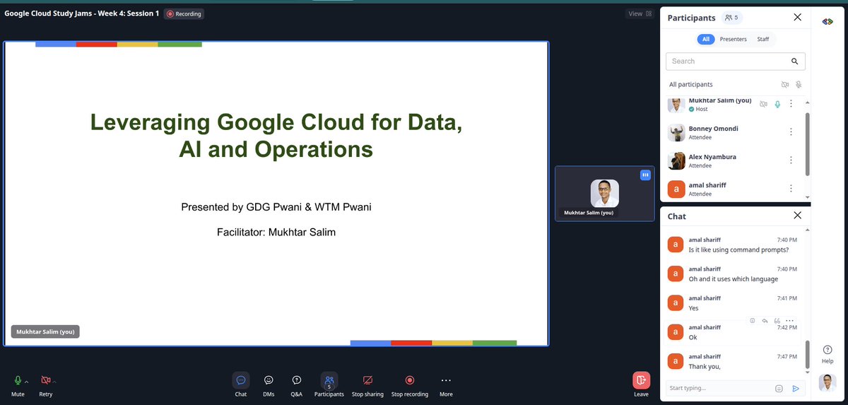The image size is (848, 405).
Task: Click the blue pin badge on video tile
Action: pyautogui.click(x=645, y=175)
